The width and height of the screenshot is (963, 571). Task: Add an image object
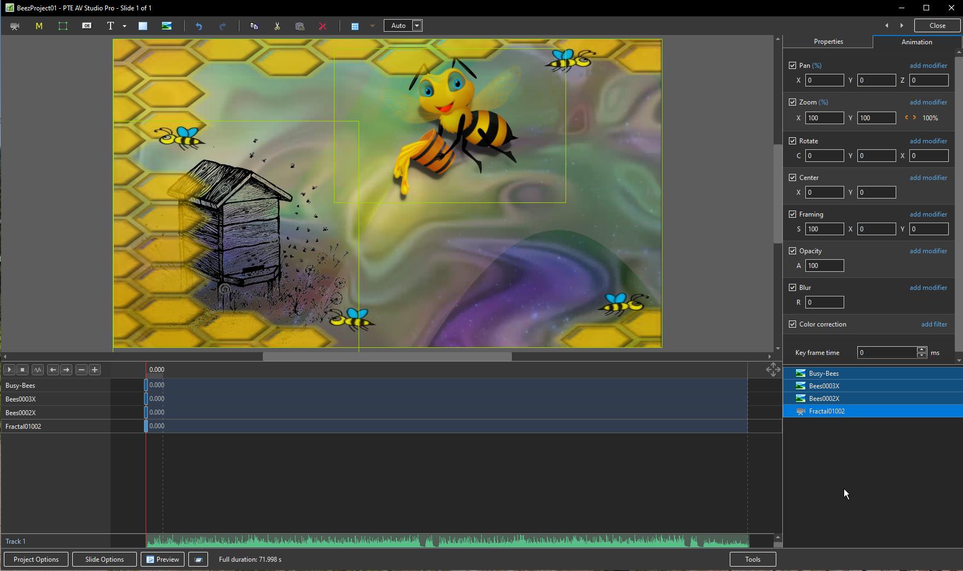[167, 26]
